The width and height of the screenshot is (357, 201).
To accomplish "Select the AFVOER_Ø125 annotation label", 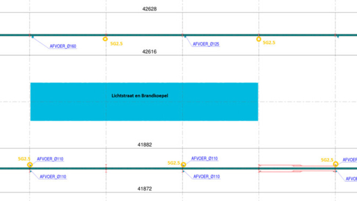I will click(206, 44).
